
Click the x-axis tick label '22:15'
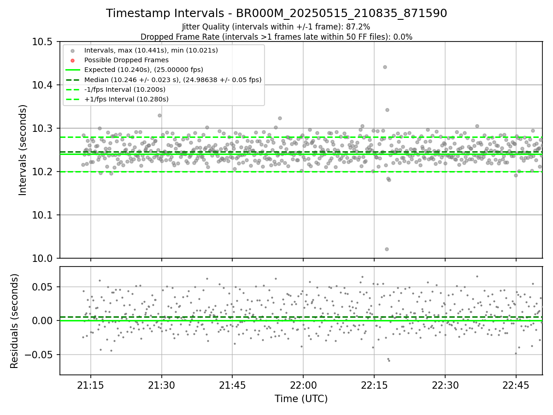374,385
